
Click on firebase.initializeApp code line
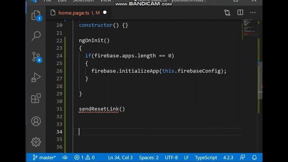(159, 71)
